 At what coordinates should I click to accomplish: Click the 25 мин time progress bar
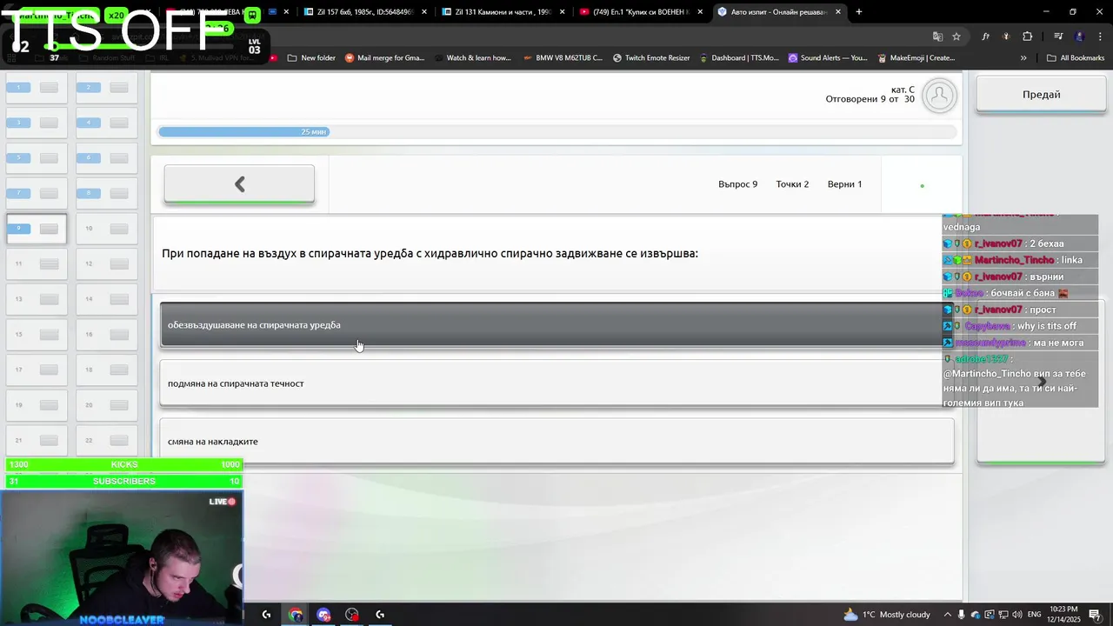pyautogui.click(x=556, y=132)
